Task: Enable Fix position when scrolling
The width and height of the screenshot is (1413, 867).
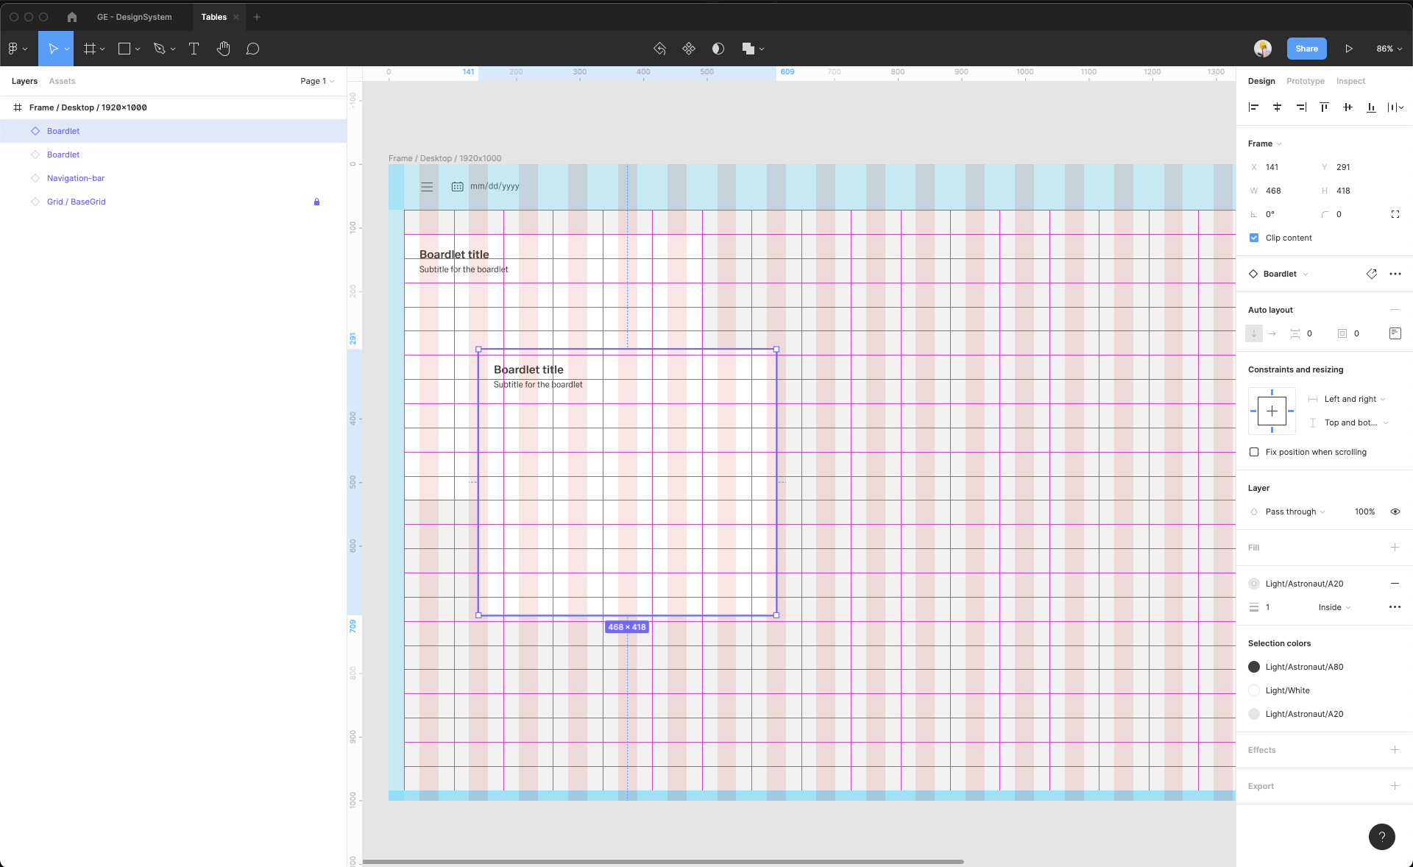Action: [x=1254, y=452]
